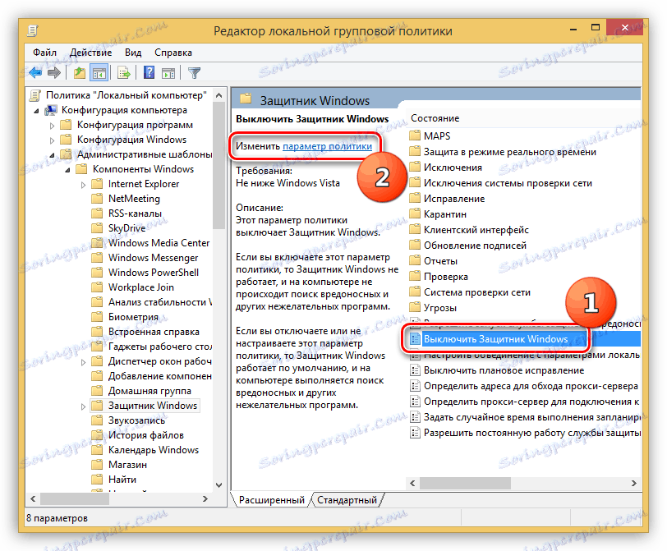This screenshot has width=667, height=551.
Task: Click the Исправление folder icon
Action: pos(414,199)
